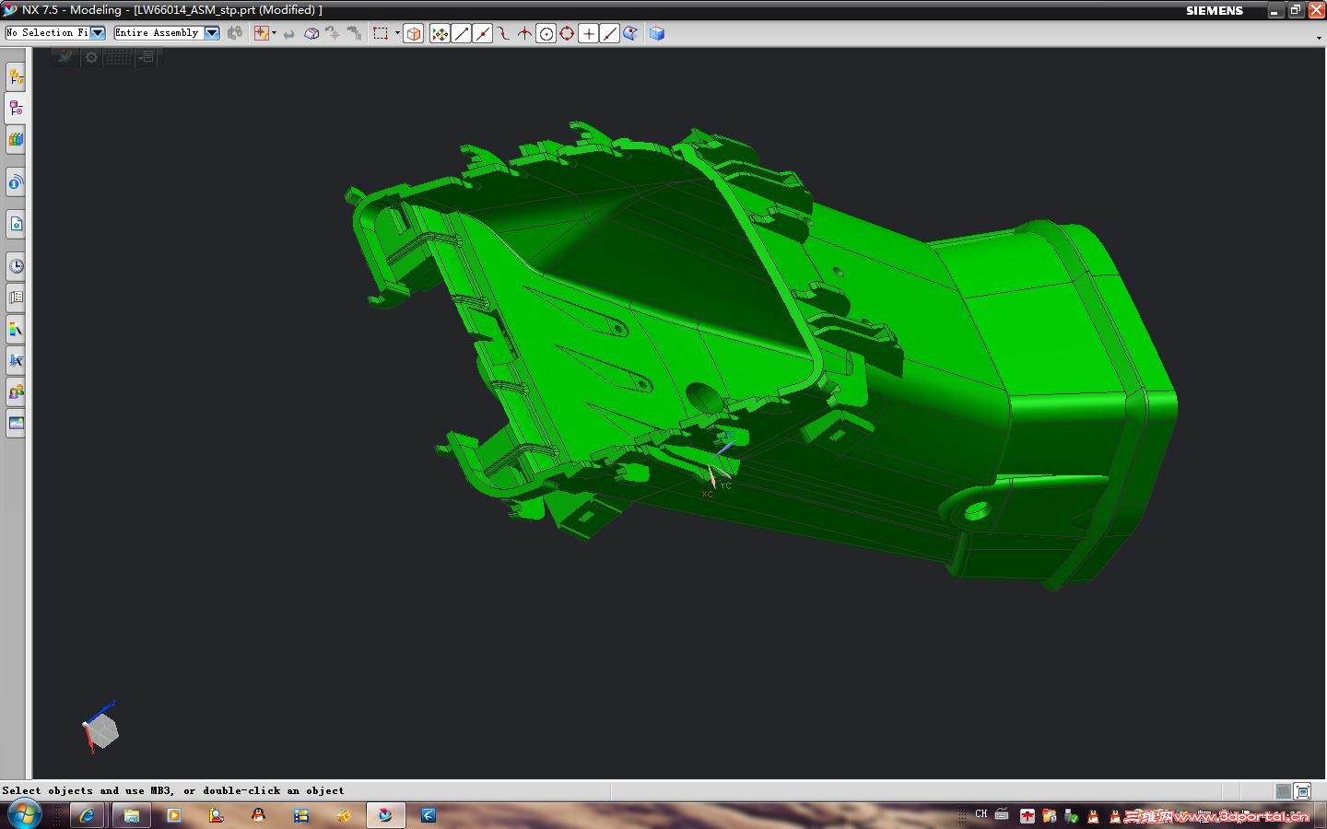Image resolution: width=1327 pixels, height=829 pixels.
Task: Toggle the Control Point snap option
Action: tap(504, 34)
